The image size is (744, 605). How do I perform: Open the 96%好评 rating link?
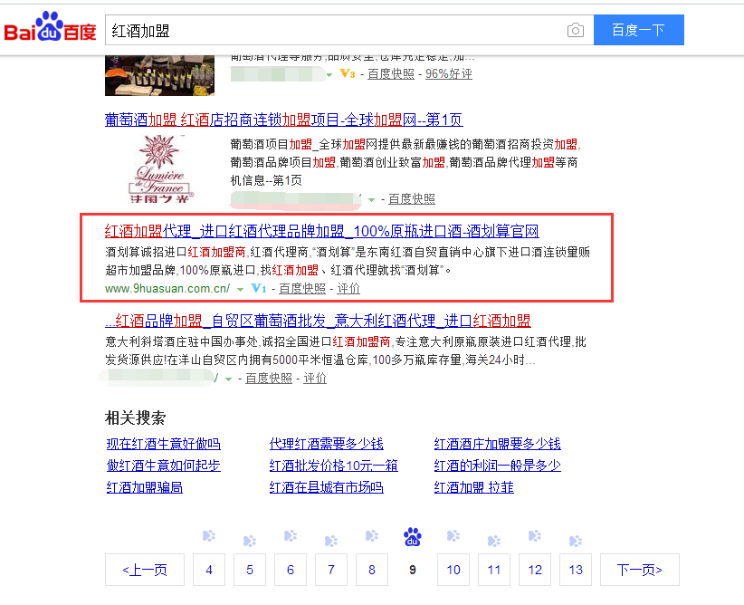click(x=448, y=74)
